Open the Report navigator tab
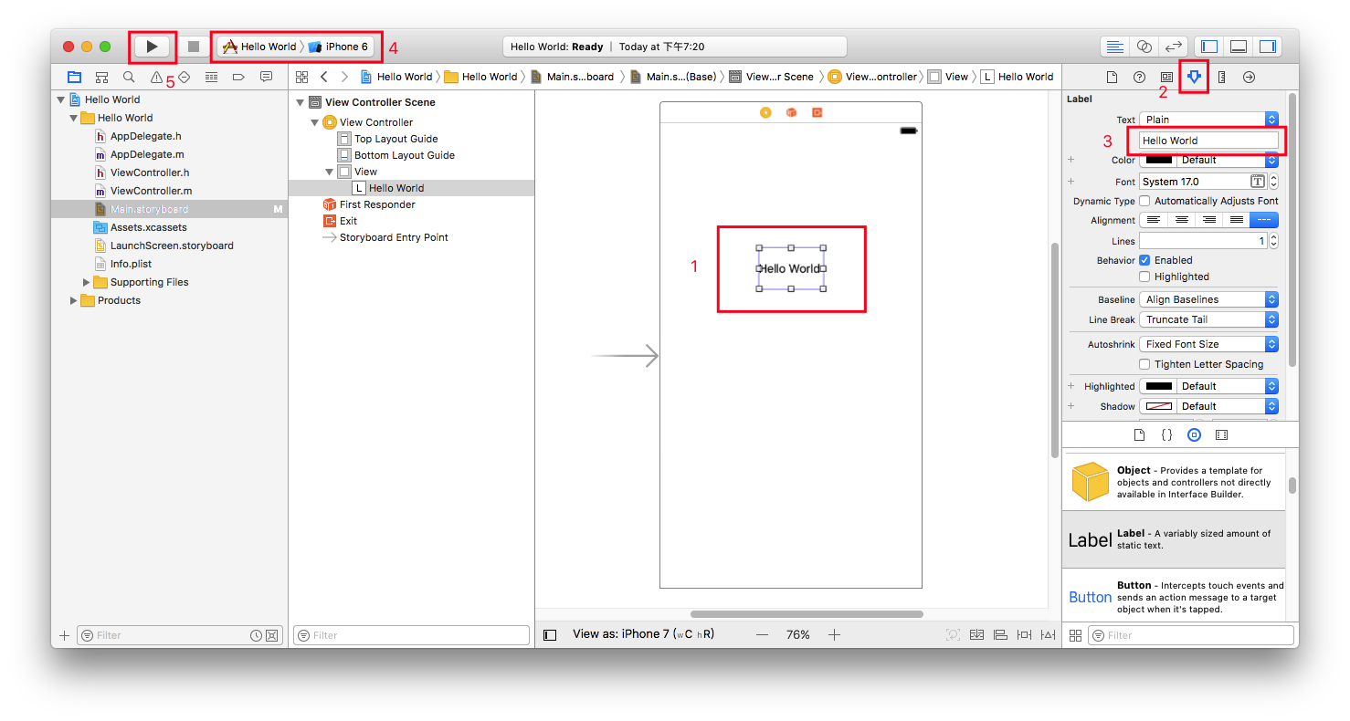The height and width of the screenshot is (721, 1350). pyautogui.click(x=266, y=77)
